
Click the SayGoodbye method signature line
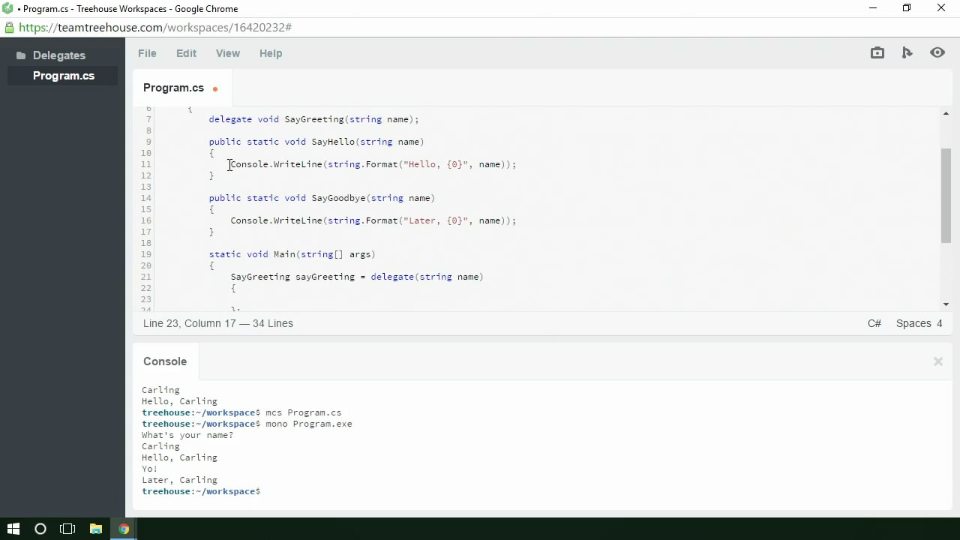pyautogui.click(x=322, y=198)
